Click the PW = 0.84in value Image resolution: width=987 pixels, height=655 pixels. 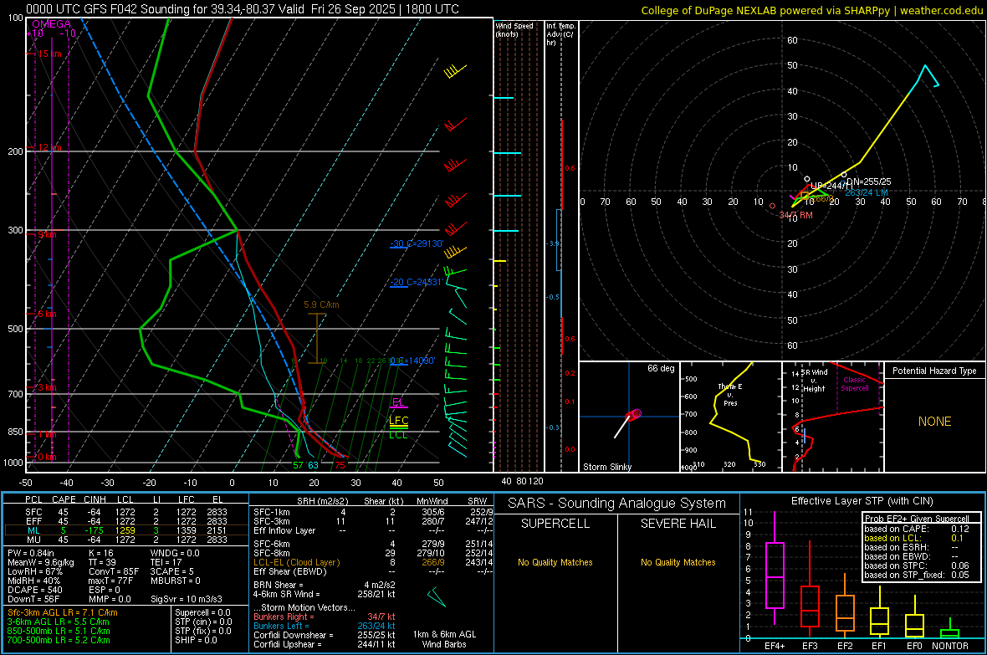point(31,553)
